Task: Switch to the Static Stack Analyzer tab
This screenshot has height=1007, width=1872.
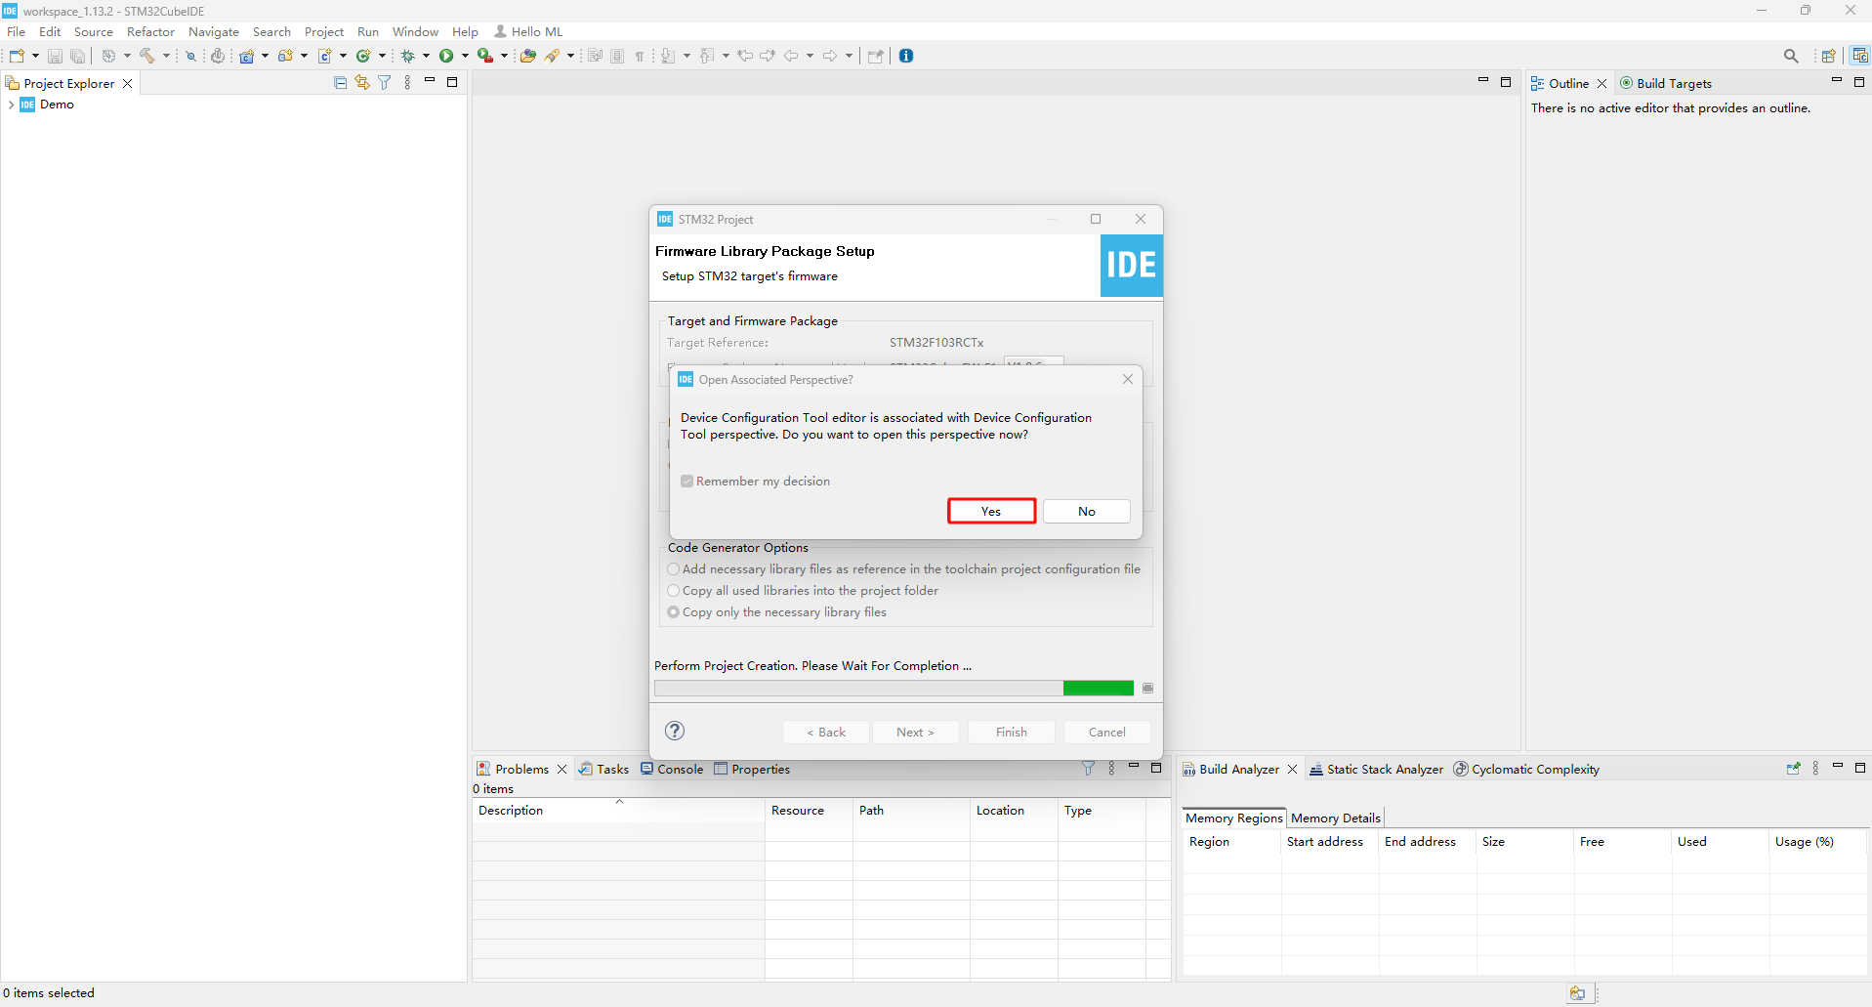Action: [x=1376, y=769]
